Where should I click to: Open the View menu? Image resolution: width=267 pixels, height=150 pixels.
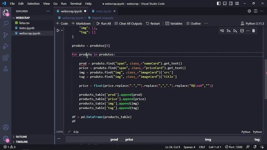coord(46,4)
